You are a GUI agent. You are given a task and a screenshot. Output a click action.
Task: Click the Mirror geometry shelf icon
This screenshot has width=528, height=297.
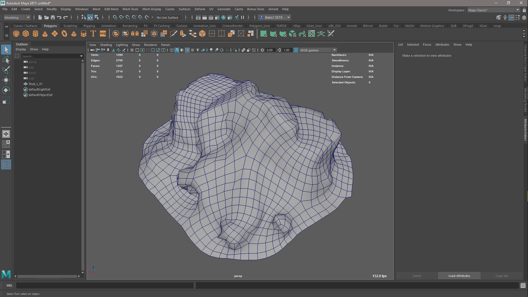(135, 34)
